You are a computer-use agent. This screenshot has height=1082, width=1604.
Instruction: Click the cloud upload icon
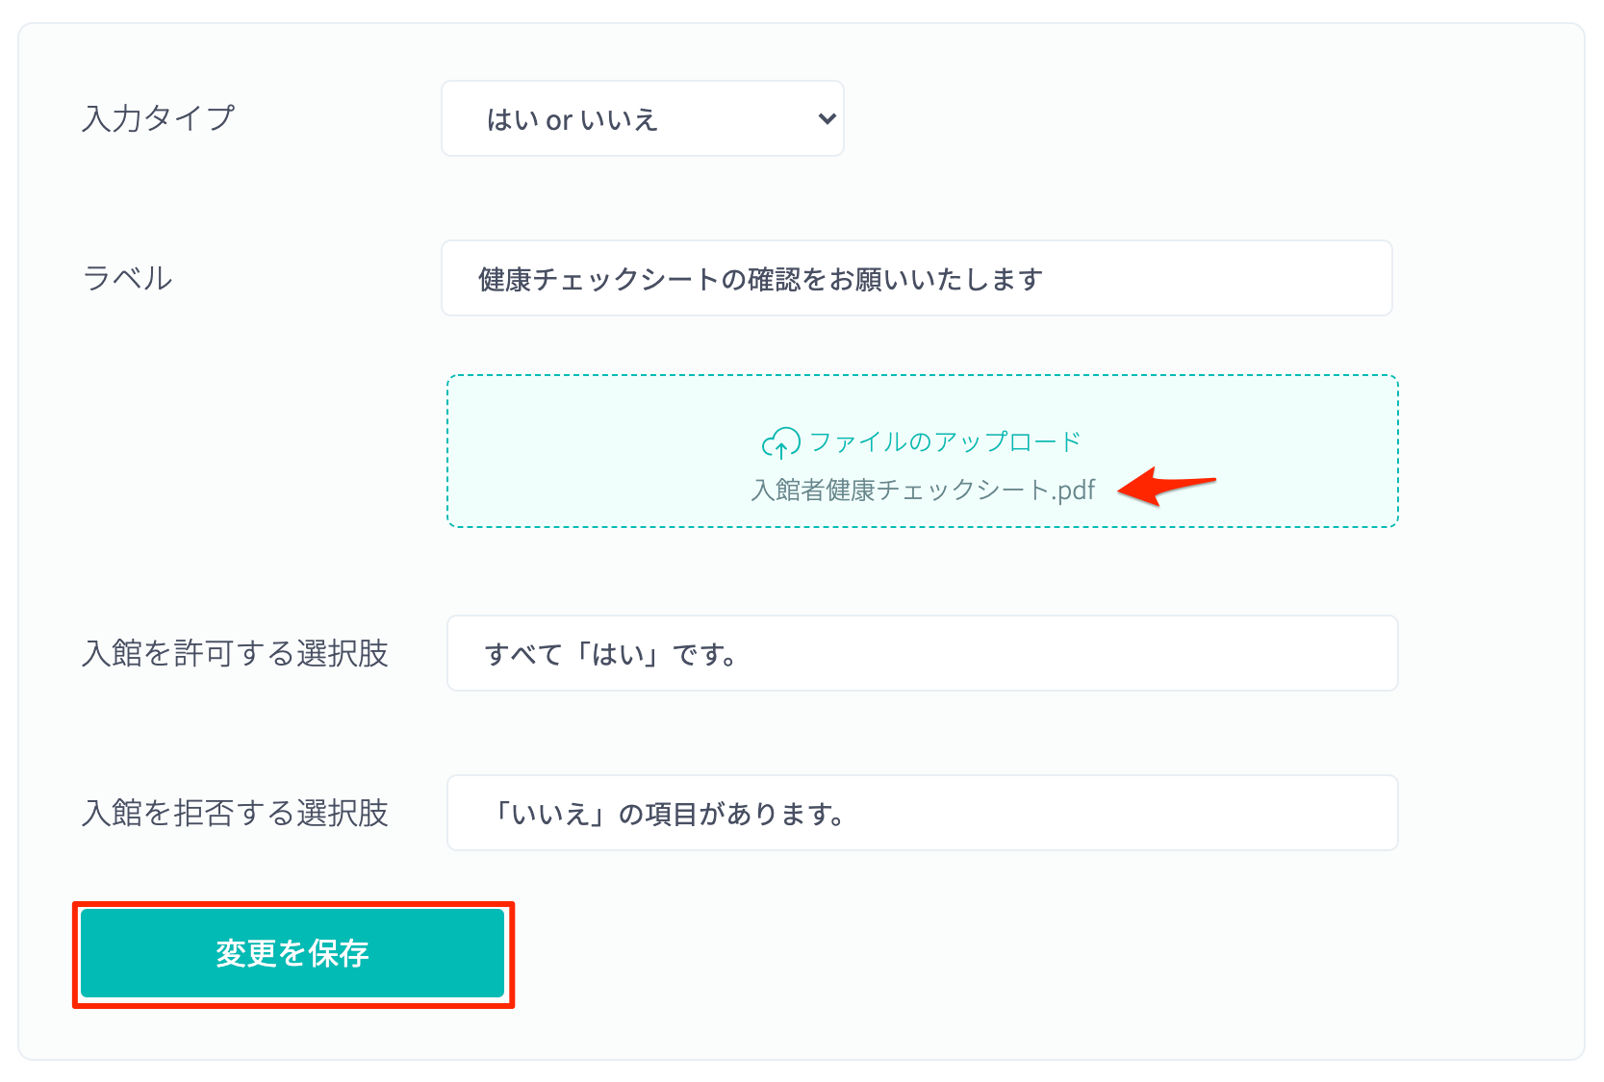tap(780, 442)
